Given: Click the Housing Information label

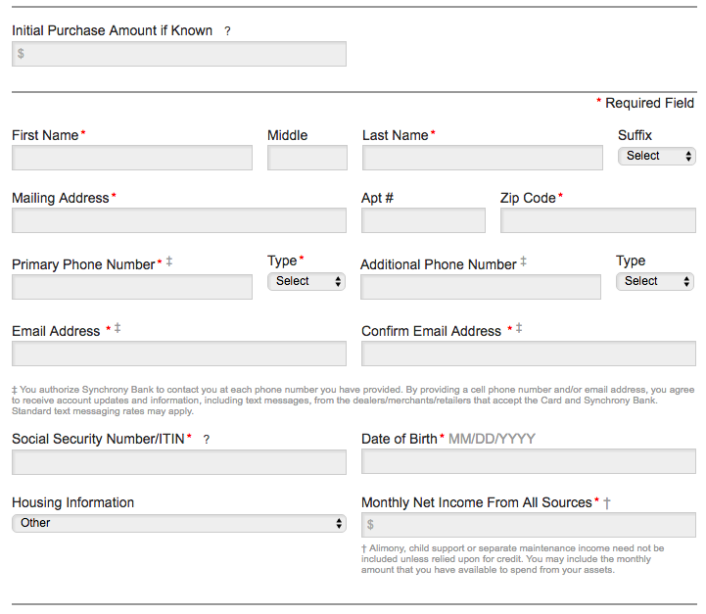Looking at the screenshot, I should (72, 502).
